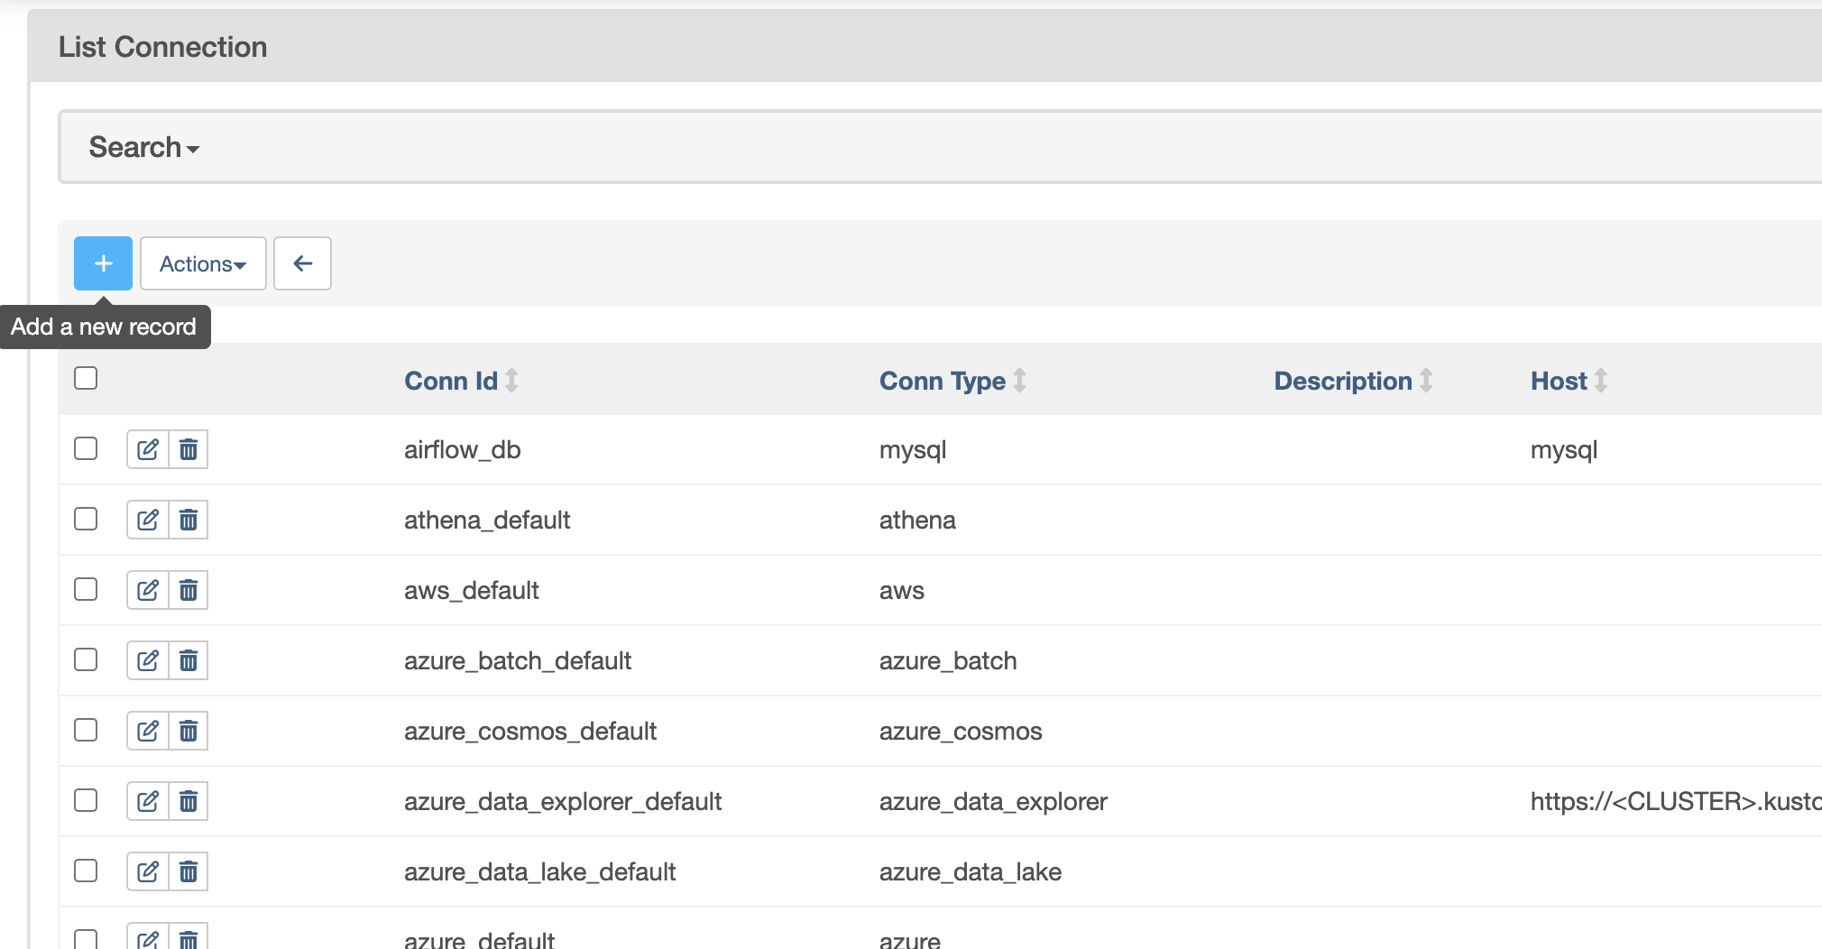Delete the azure_batch_default connection
Image resolution: width=1822 pixels, height=949 pixels.
tap(189, 659)
